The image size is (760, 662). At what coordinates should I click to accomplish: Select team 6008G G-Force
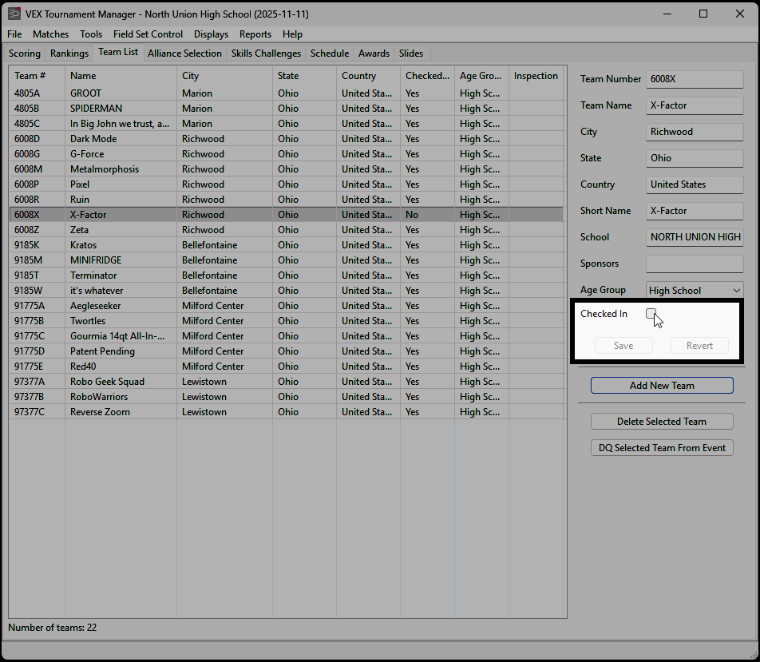pos(287,154)
